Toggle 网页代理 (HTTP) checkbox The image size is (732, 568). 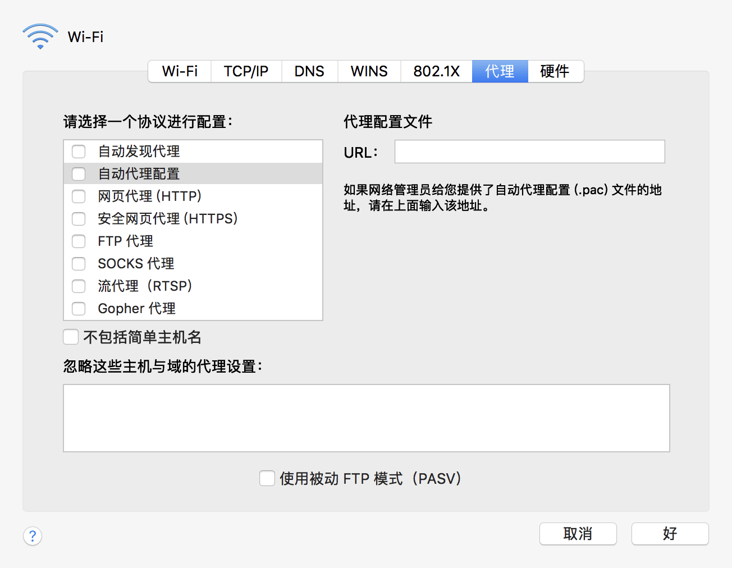[x=79, y=196]
